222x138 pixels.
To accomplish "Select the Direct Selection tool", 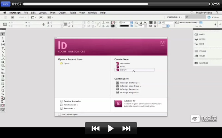I will click(x=3, y=38).
